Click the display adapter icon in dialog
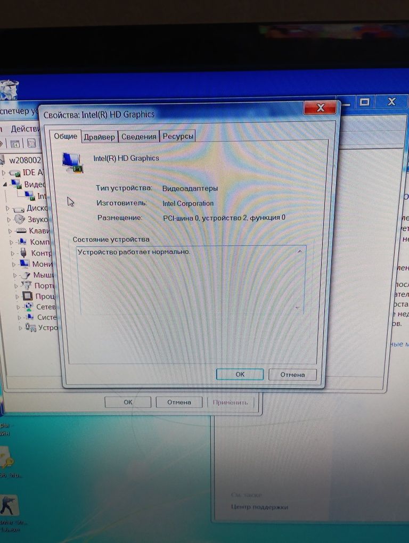 click(x=73, y=163)
